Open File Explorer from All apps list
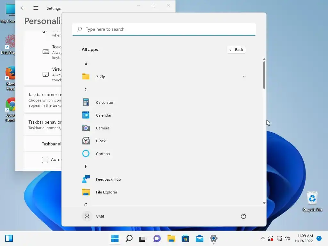328x246 pixels. point(164,192)
